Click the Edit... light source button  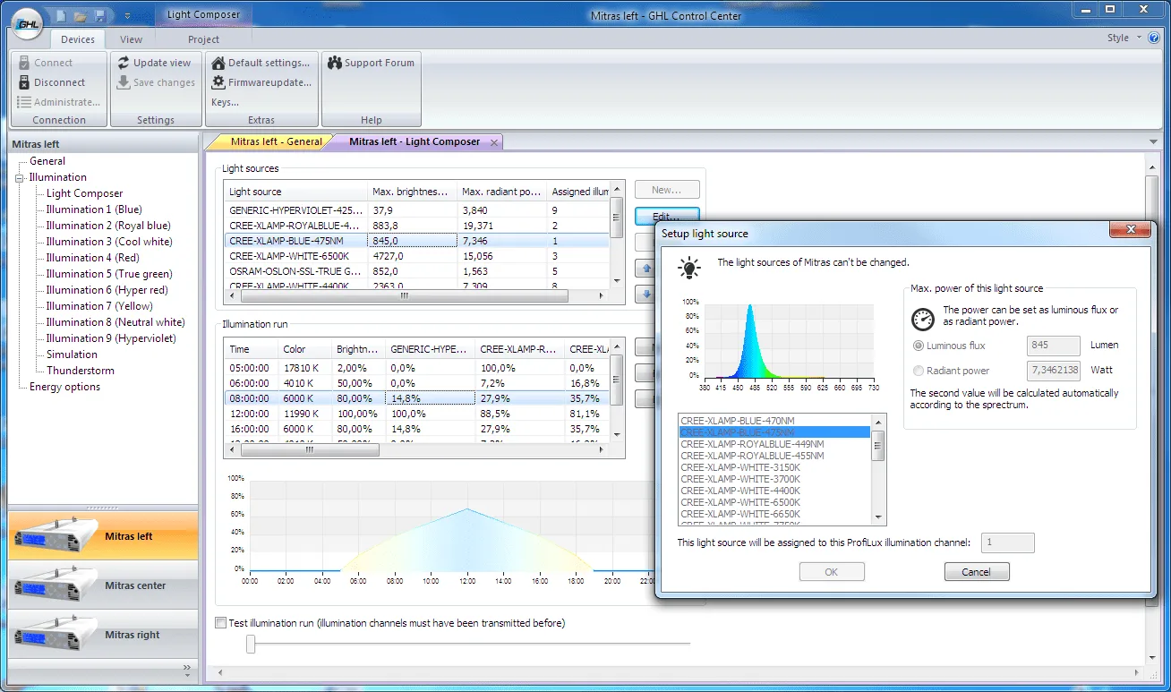pos(667,216)
